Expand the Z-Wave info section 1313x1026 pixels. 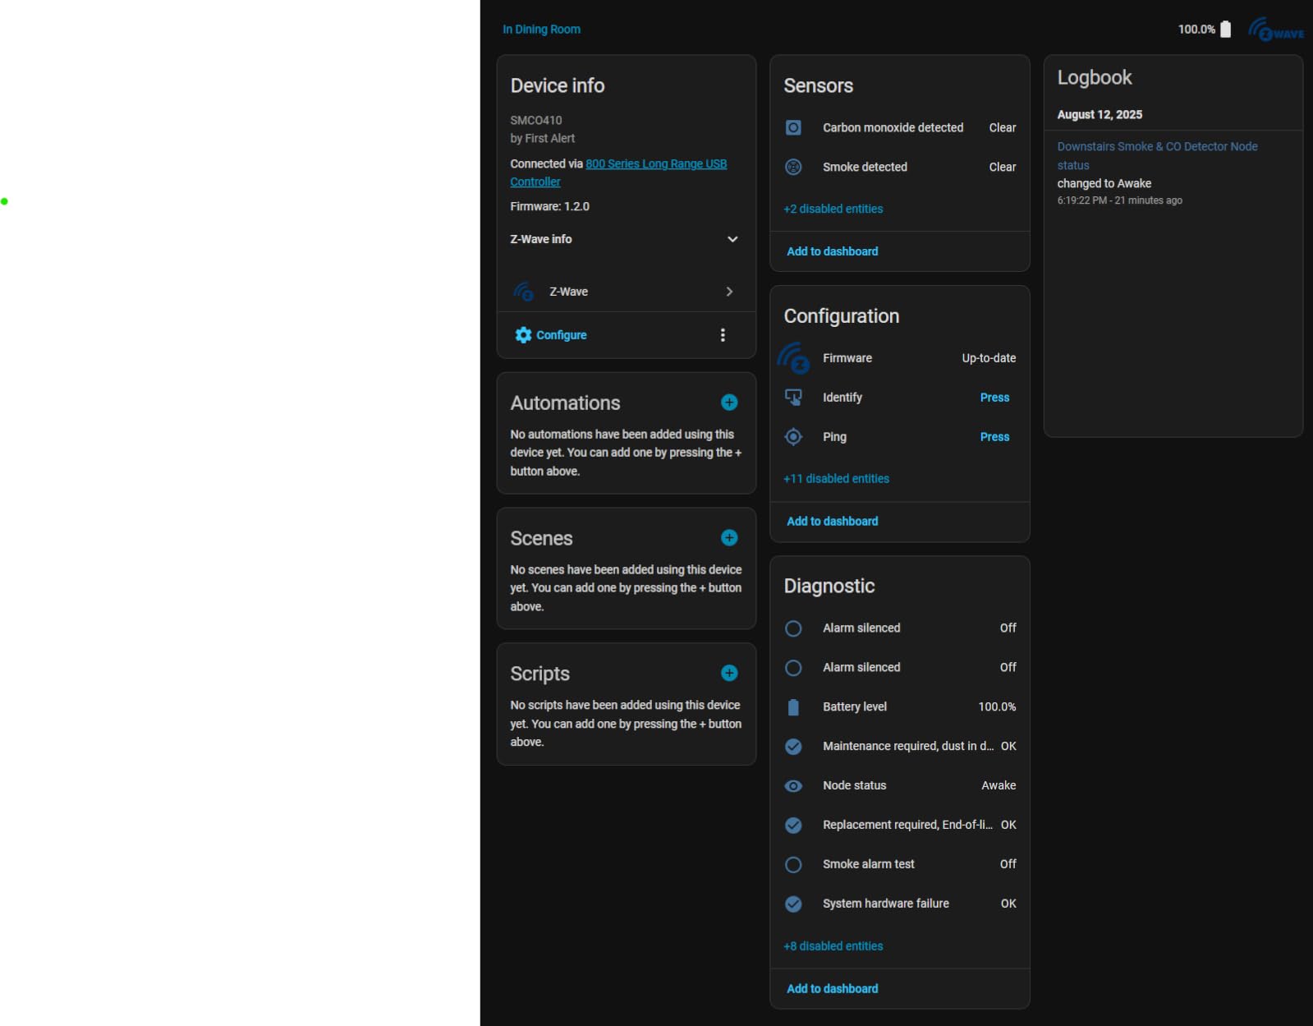coord(732,239)
